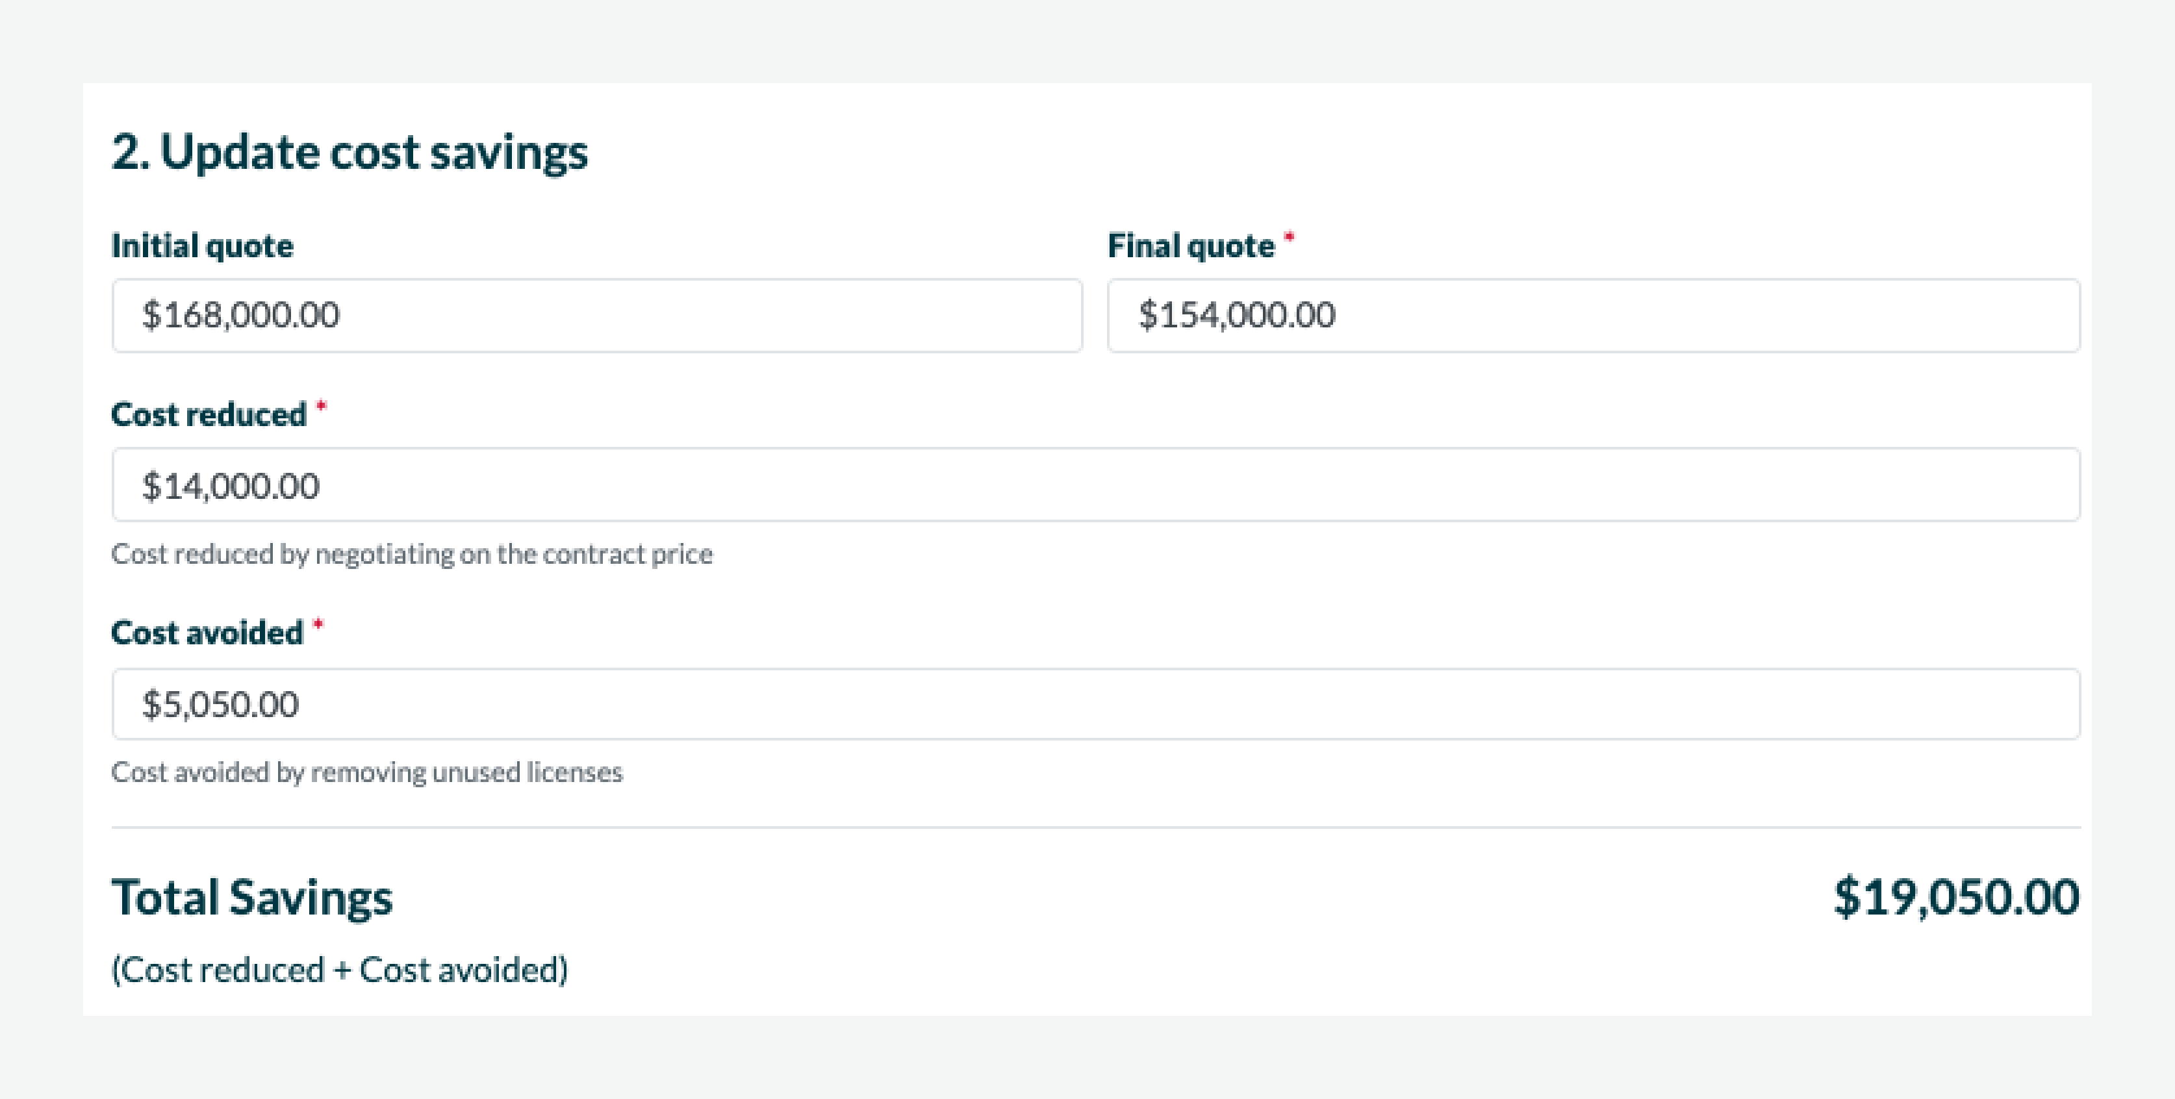Image resolution: width=2175 pixels, height=1099 pixels.
Task: Click the removing unused licenses hint text
Action: 366,772
